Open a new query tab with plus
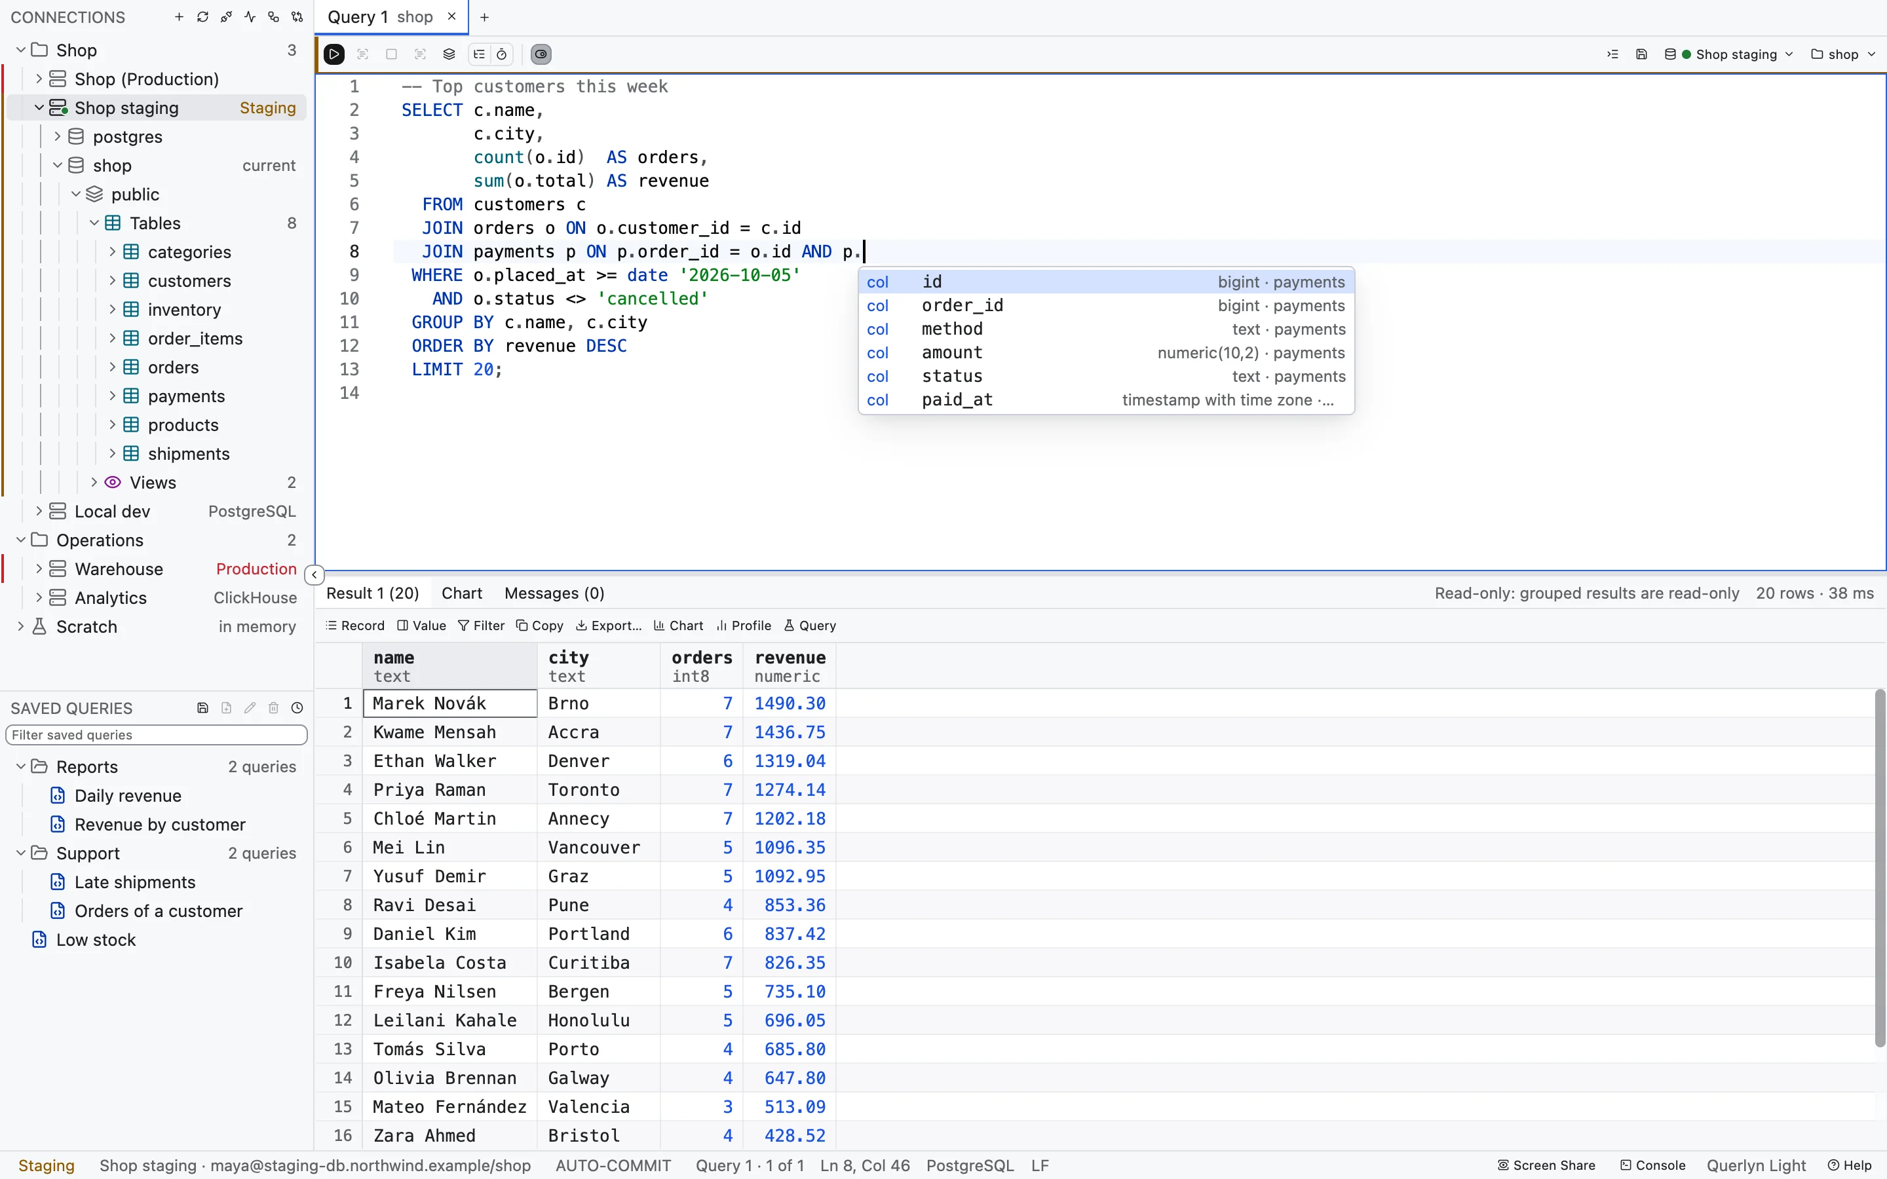The image size is (1887, 1179). [x=484, y=17]
